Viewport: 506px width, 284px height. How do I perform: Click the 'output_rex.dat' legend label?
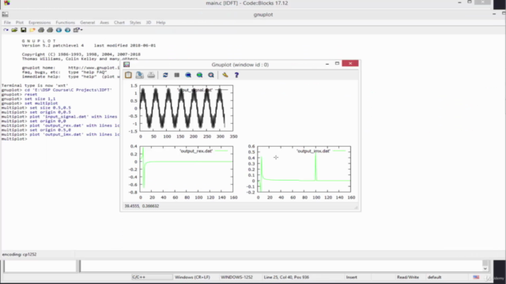point(196,151)
